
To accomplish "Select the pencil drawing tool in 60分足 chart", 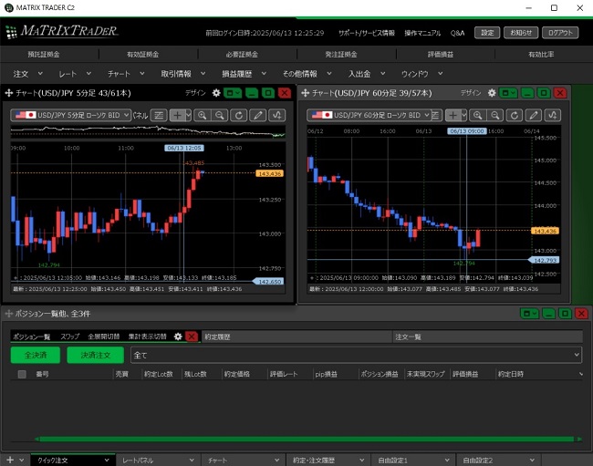I will pos(534,115).
